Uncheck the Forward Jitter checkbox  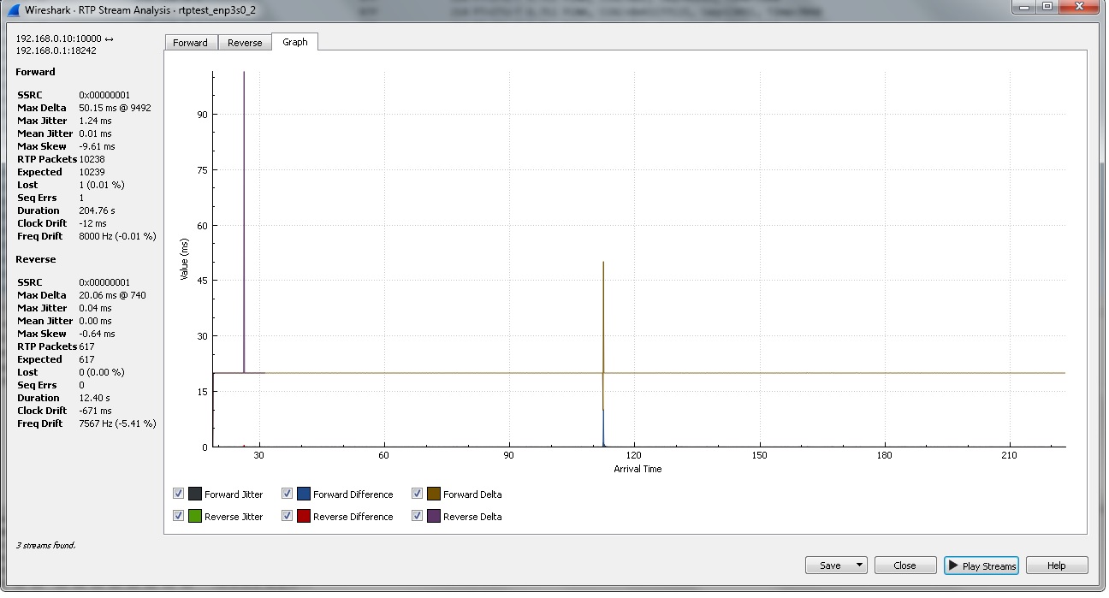coord(178,494)
